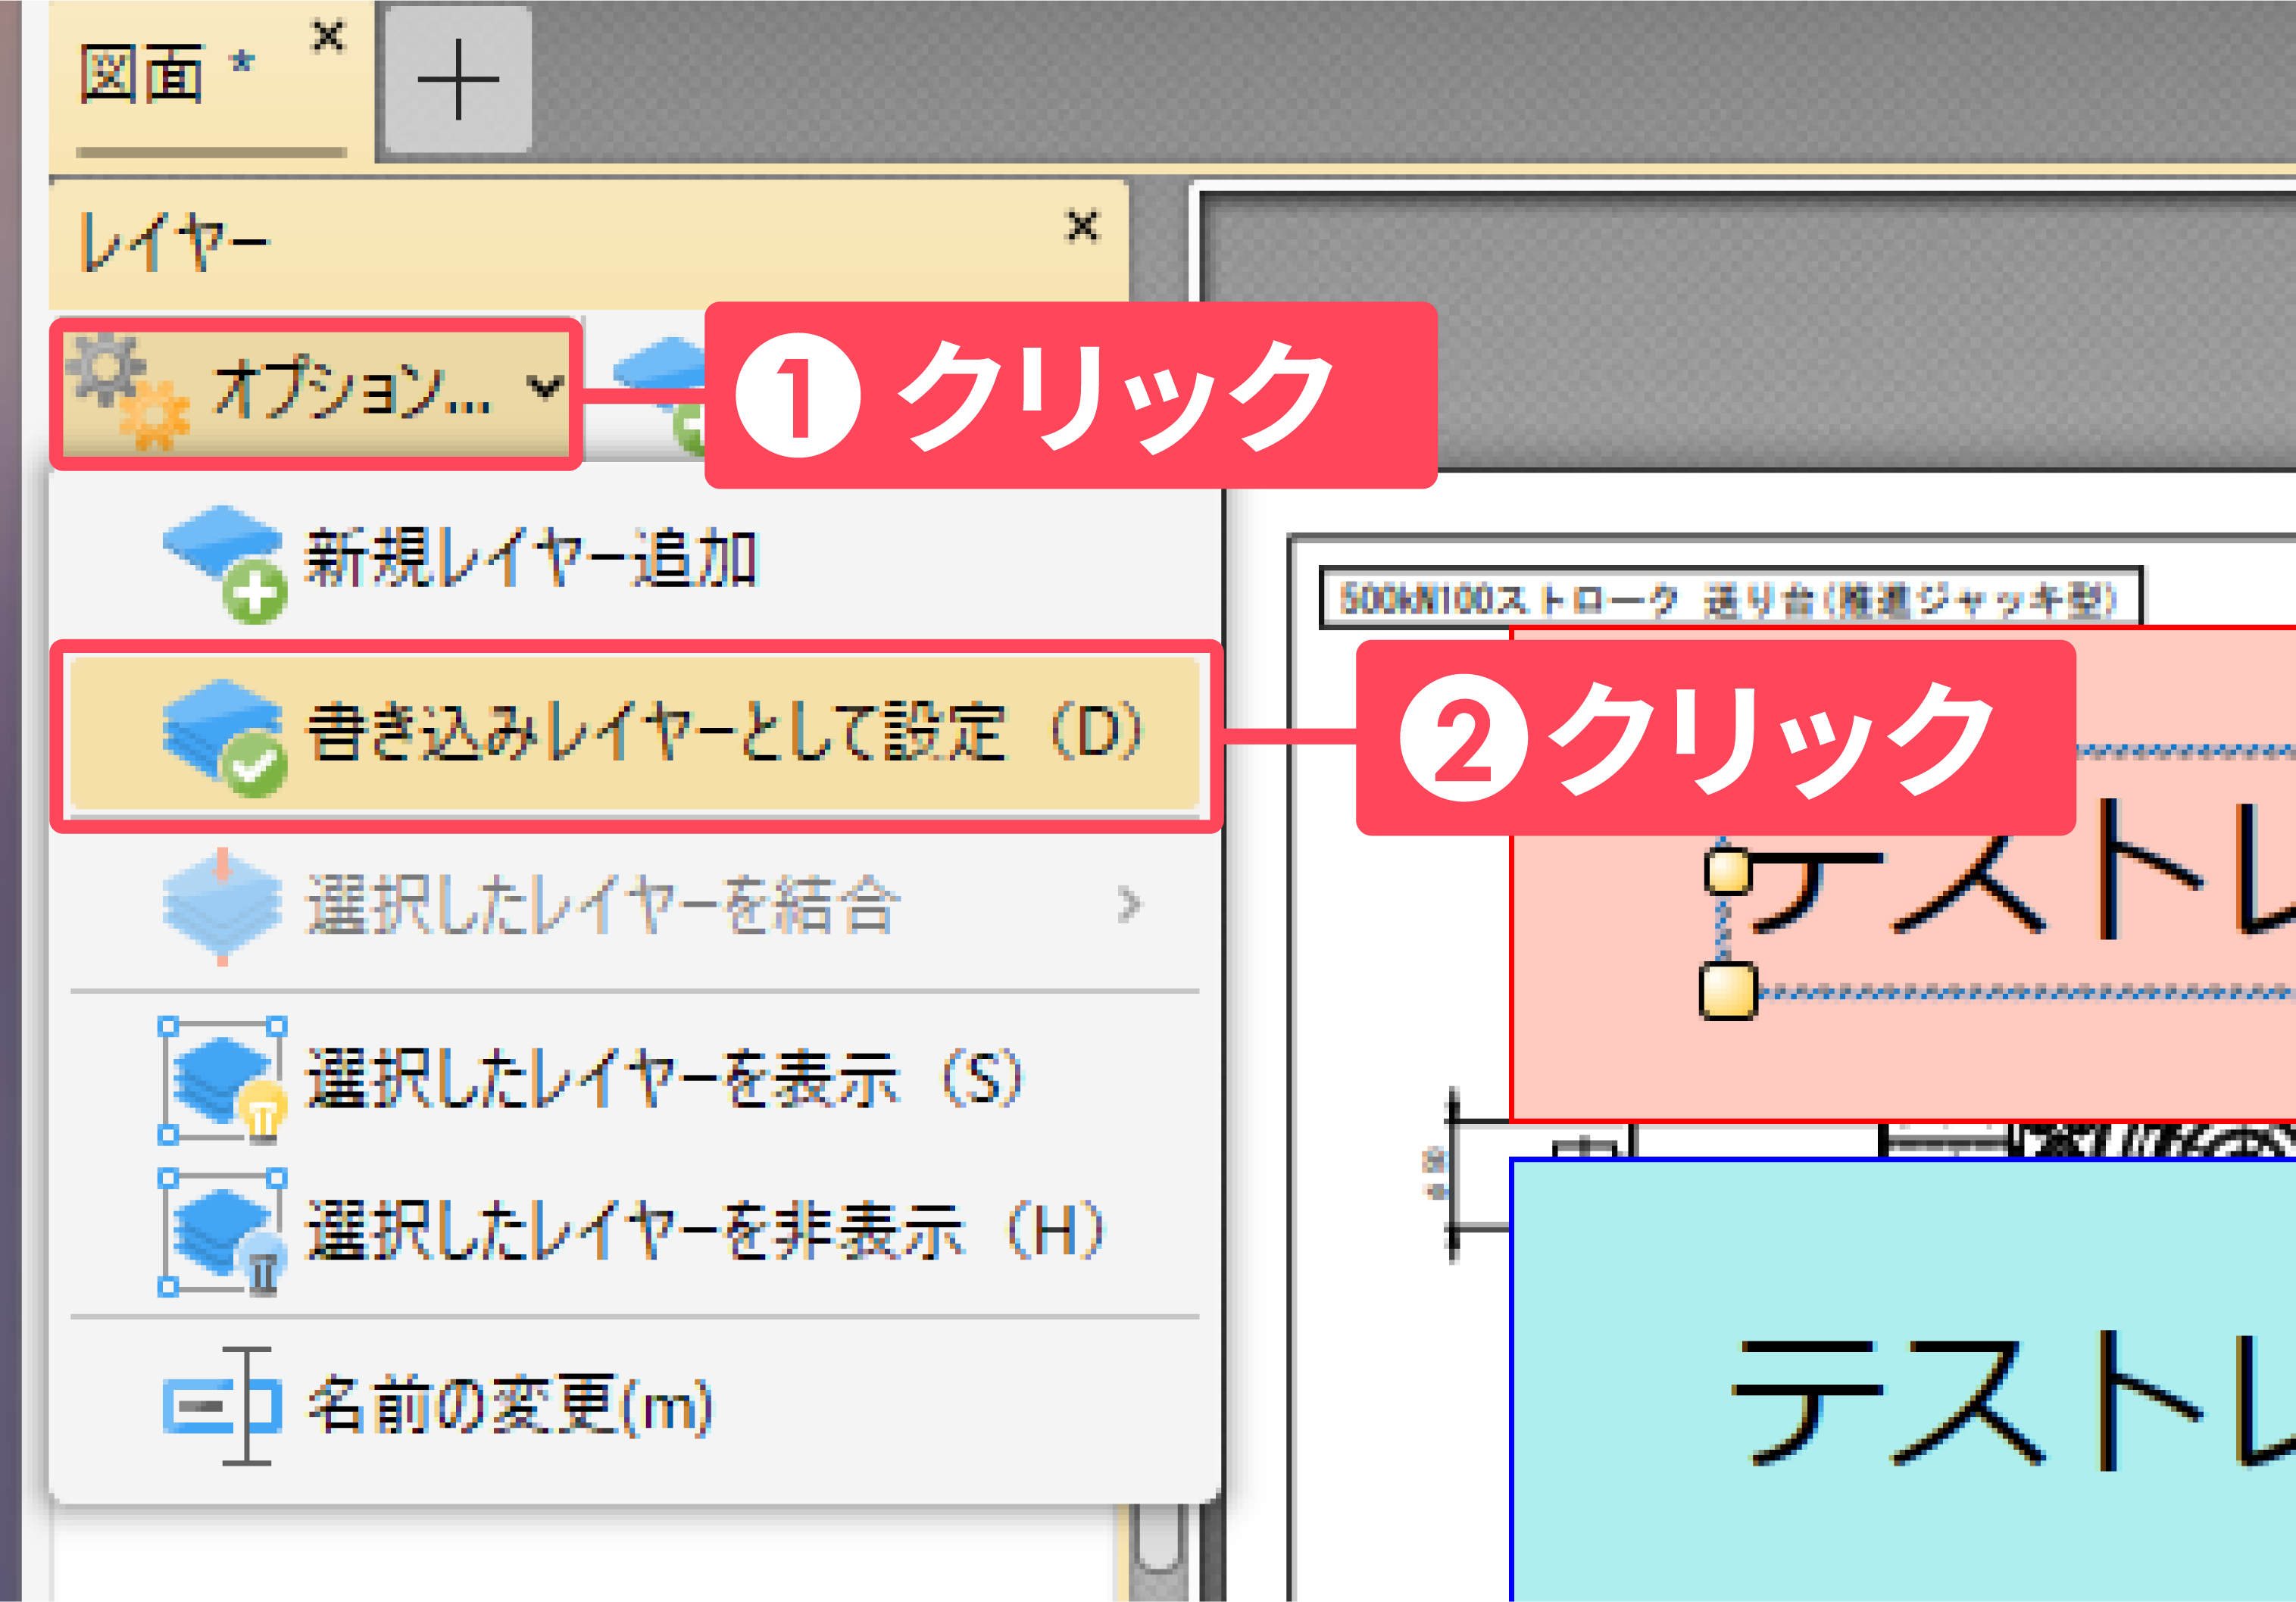The height and width of the screenshot is (1602, 2296).
Task: Click the show selected layers bulb icon
Action: click(x=224, y=1080)
